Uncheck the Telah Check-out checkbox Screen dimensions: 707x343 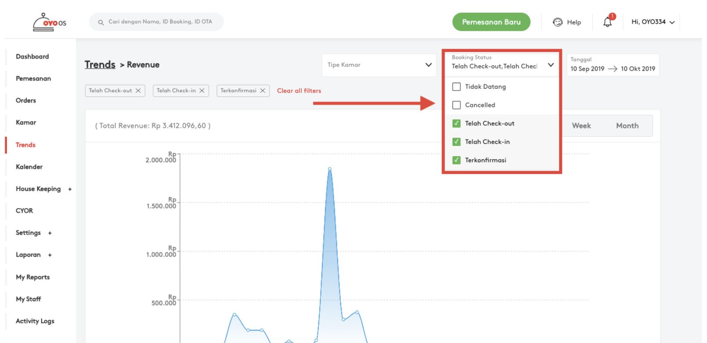456,124
